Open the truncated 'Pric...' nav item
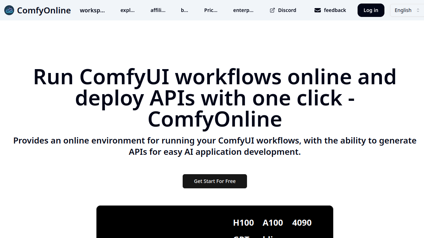This screenshot has height=238, width=424. click(x=211, y=10)
